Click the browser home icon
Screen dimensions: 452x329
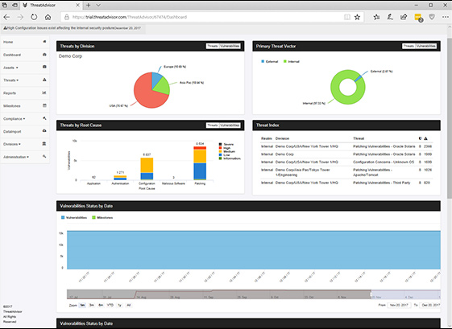[x=48, y=17]
